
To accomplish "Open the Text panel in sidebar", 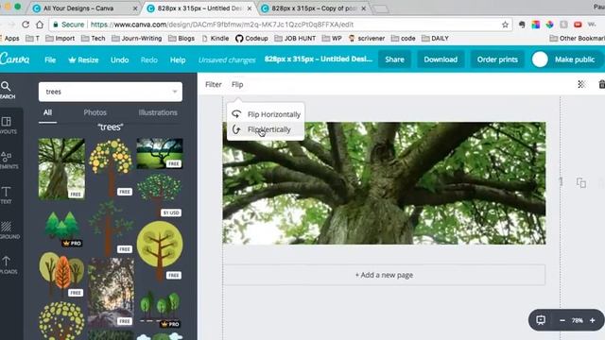I will tap(7, 195).
